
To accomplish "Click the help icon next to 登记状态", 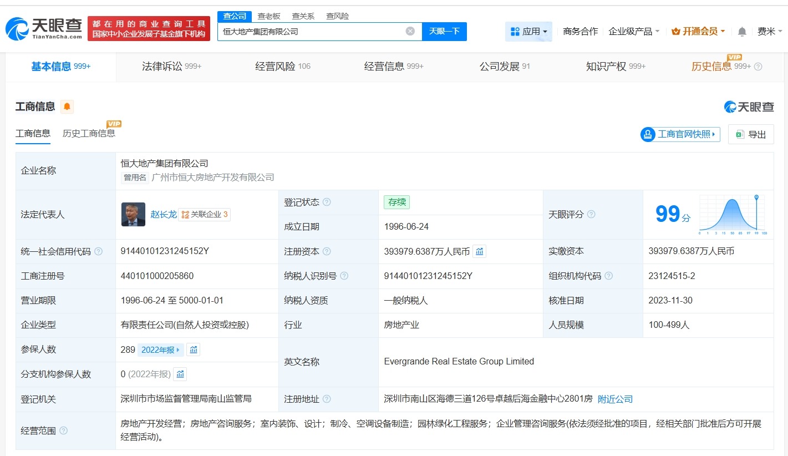I will 327,202.
